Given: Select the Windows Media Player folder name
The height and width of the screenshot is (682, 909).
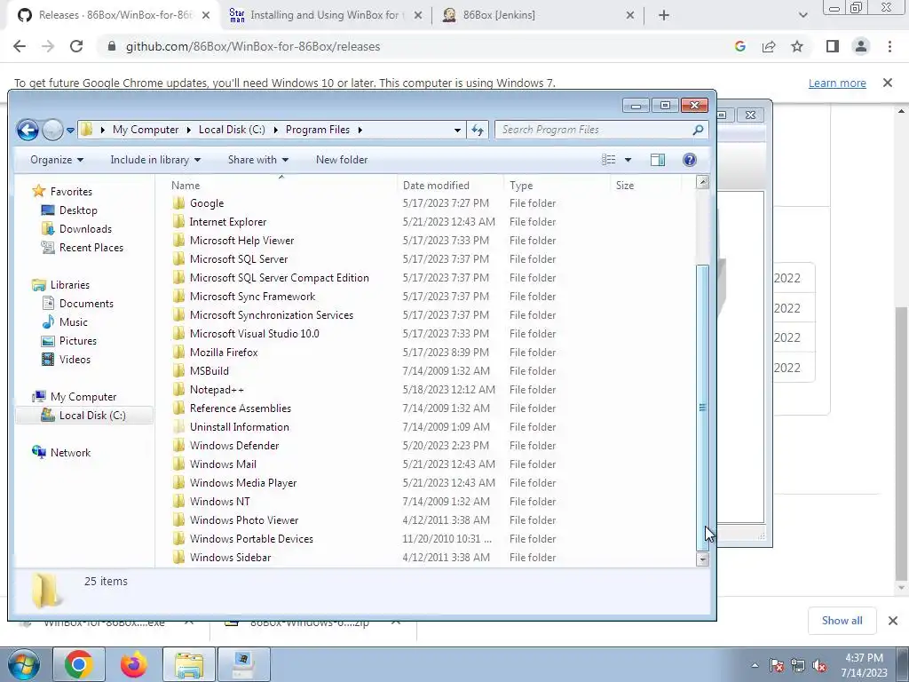Looking at the screenshot, I should (x=243, y=482).
